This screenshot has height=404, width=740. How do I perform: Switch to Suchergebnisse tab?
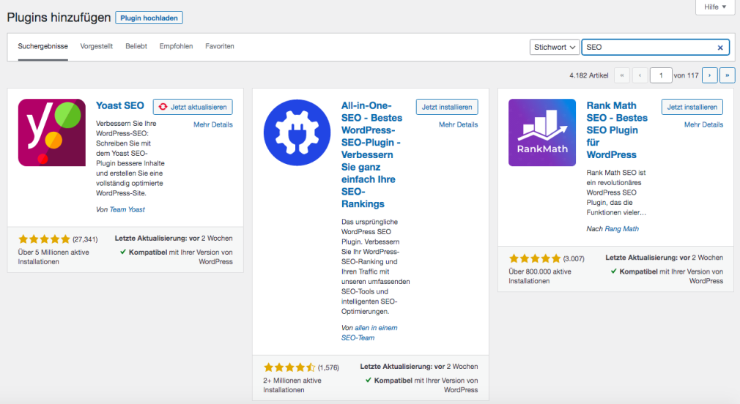point(43,46)
